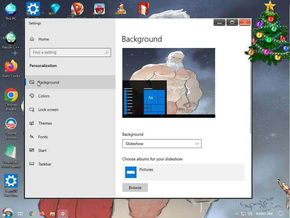Open Task View on the taskbar
The width and height of the screenshot is (290, 218).
[x=20, y=213]
